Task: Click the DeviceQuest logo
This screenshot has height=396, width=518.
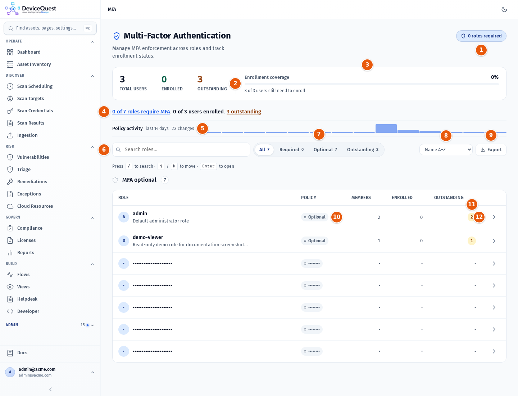Action: click(x=31, y=9)
